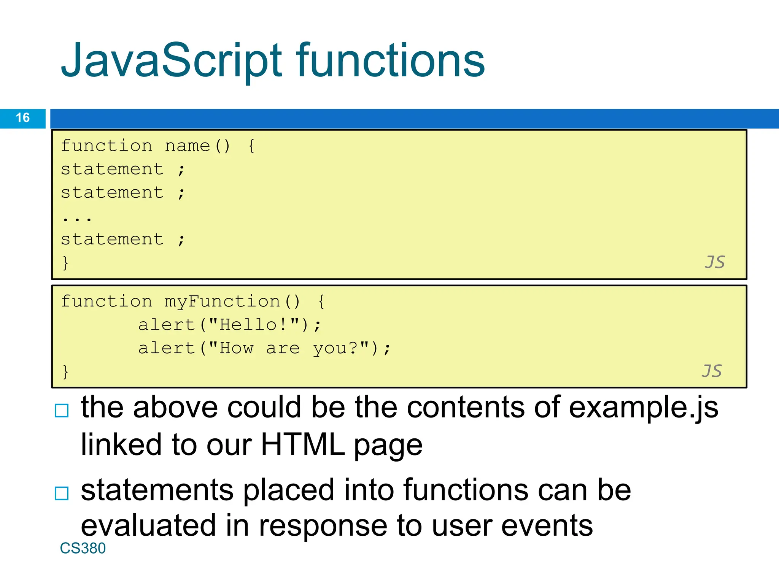Click 'evaluated in response to user events' text

(x=337, y=526)
